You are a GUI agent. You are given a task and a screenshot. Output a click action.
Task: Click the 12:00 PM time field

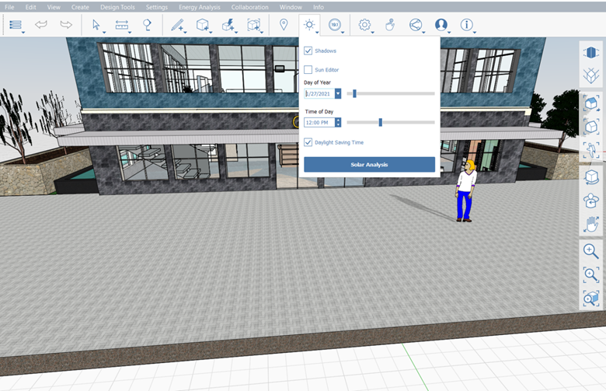pos(319,123)
